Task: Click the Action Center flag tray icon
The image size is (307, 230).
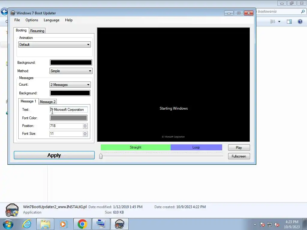Action: tap(262, 225)
